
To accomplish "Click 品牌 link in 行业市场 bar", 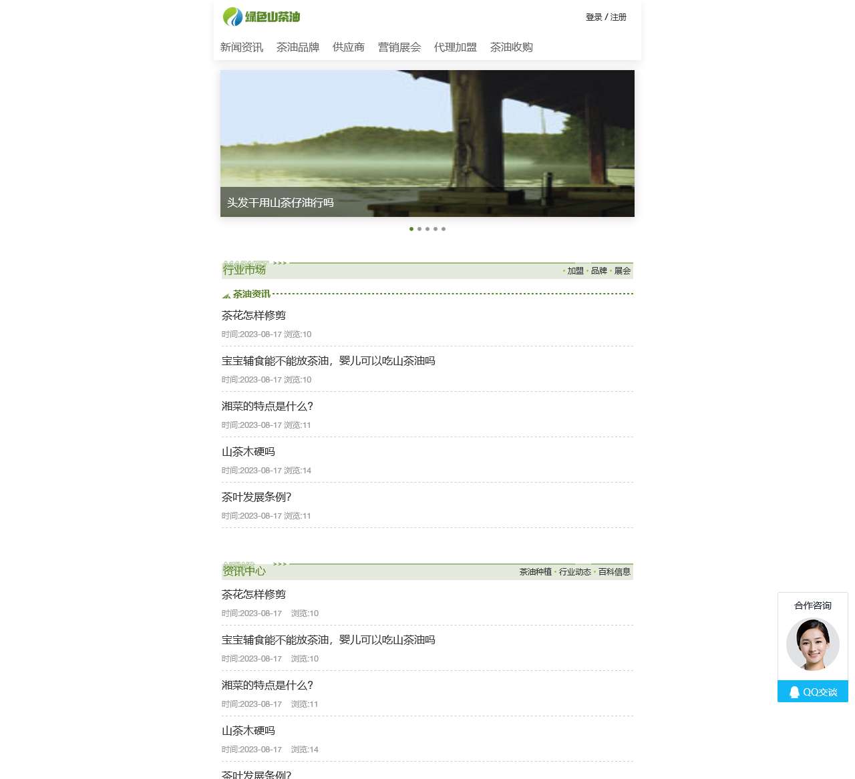I will click(x=599, y=271).
